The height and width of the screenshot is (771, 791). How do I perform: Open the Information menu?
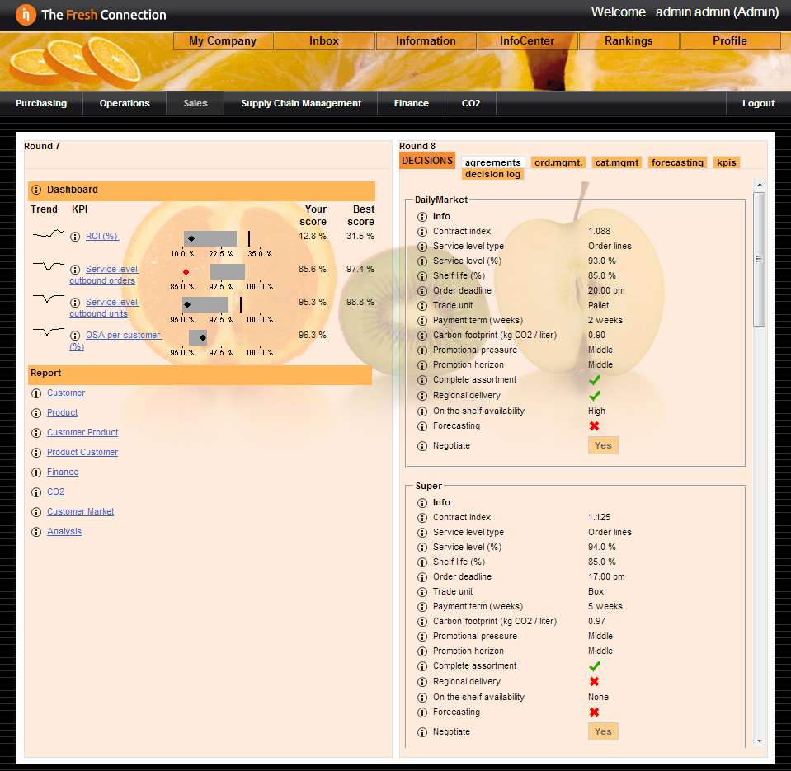click(x=426, y=41)
